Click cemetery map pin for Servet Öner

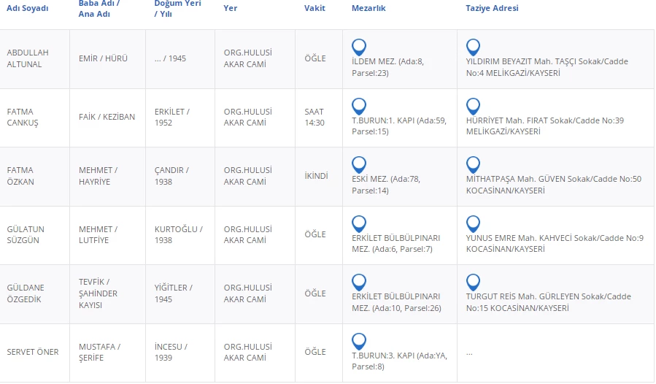[358, 340]
